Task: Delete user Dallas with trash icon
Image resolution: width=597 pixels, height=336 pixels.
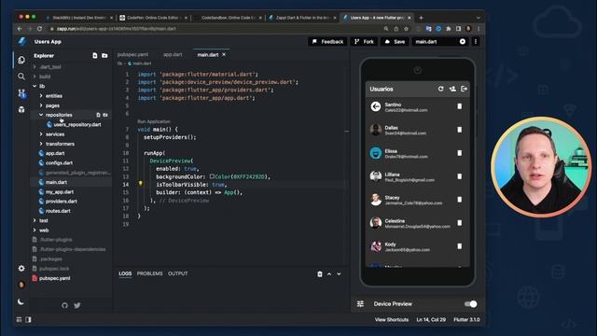Action: pyautogui.click(x=460, y=130)
